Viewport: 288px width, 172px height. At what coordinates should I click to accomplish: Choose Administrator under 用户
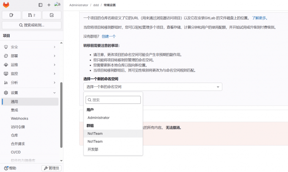click(x=113, y=118)
